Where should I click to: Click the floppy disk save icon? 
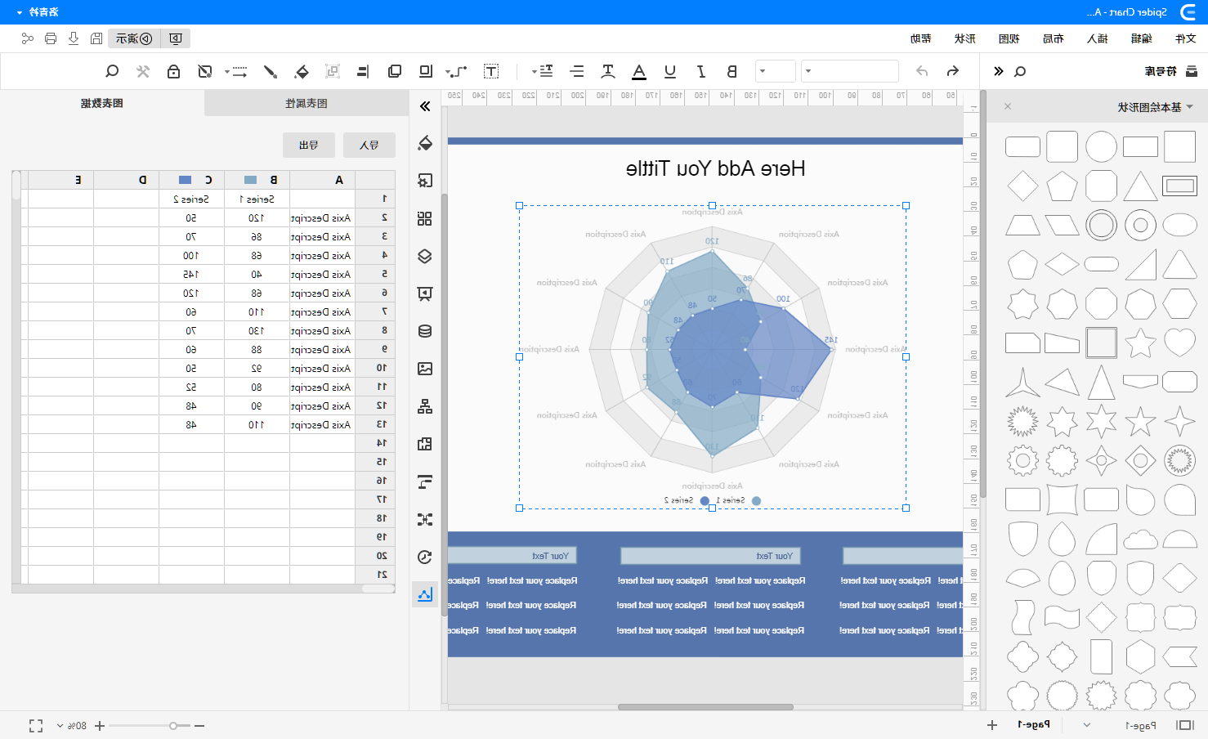pyautogui.click(x=96, y=38)
